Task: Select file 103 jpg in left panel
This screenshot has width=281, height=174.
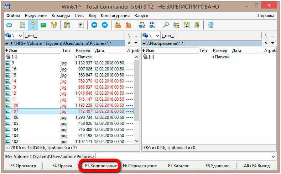Action: click(x=69, y=136)
